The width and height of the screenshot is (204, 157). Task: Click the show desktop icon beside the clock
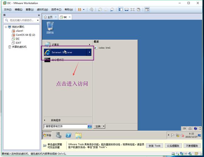pyautogui.click(x=199, y=135)
